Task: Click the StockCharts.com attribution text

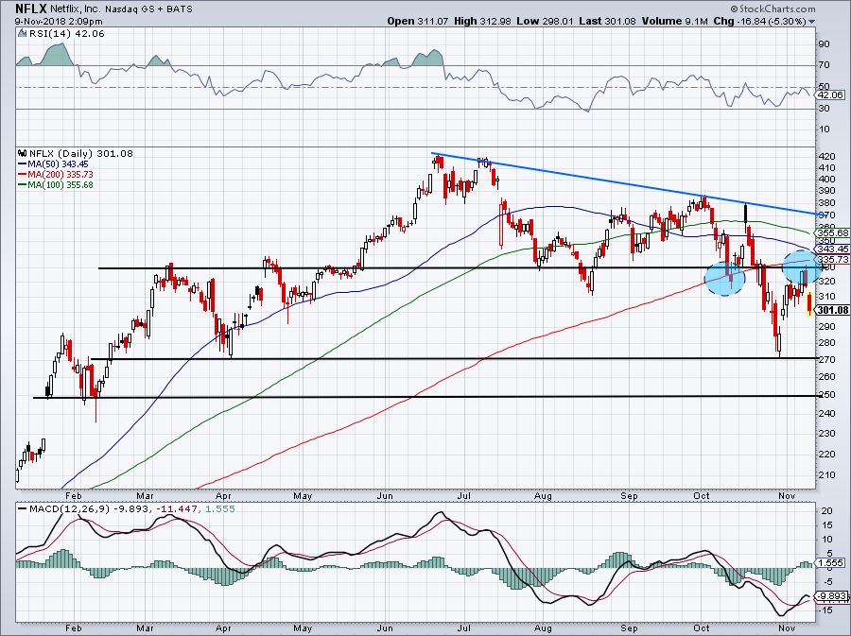Action: point(773,9)
